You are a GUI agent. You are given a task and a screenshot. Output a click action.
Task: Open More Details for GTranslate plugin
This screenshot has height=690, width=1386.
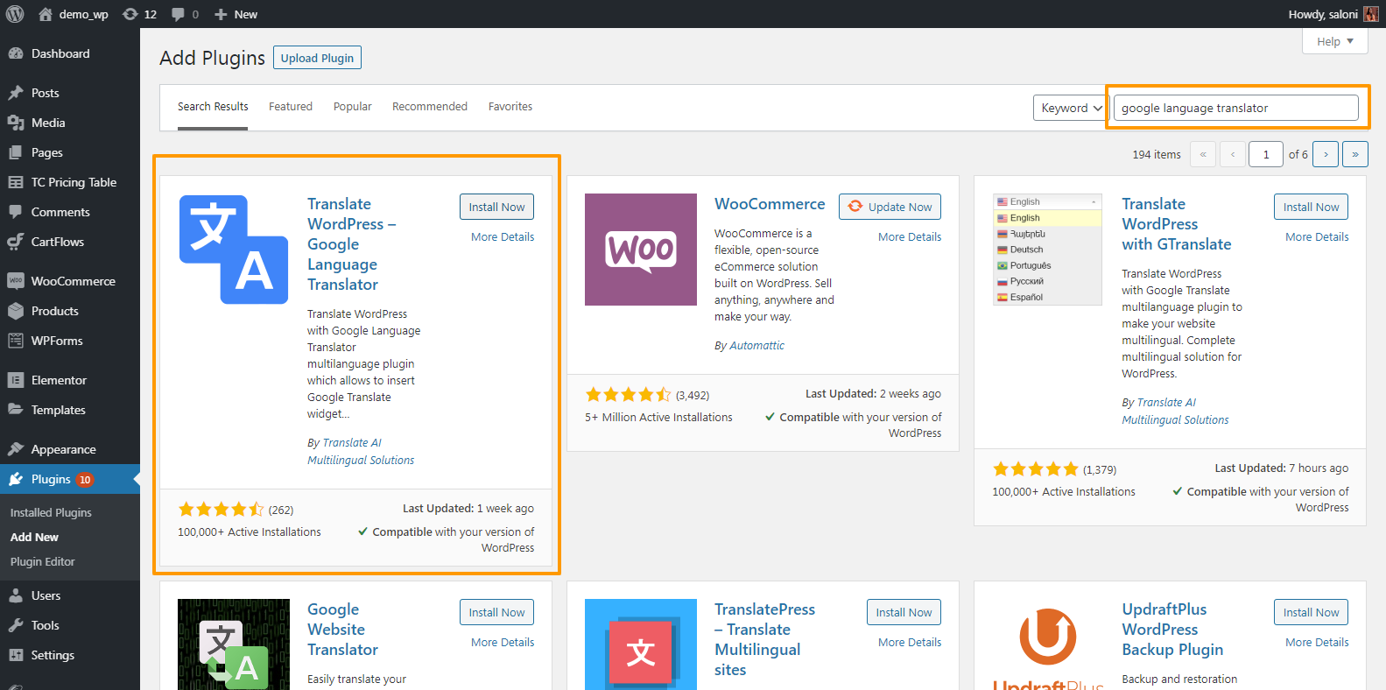click(1317, 236)
